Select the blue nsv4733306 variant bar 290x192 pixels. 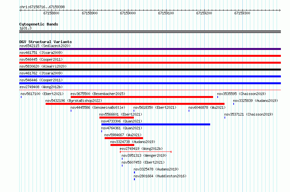156,124
